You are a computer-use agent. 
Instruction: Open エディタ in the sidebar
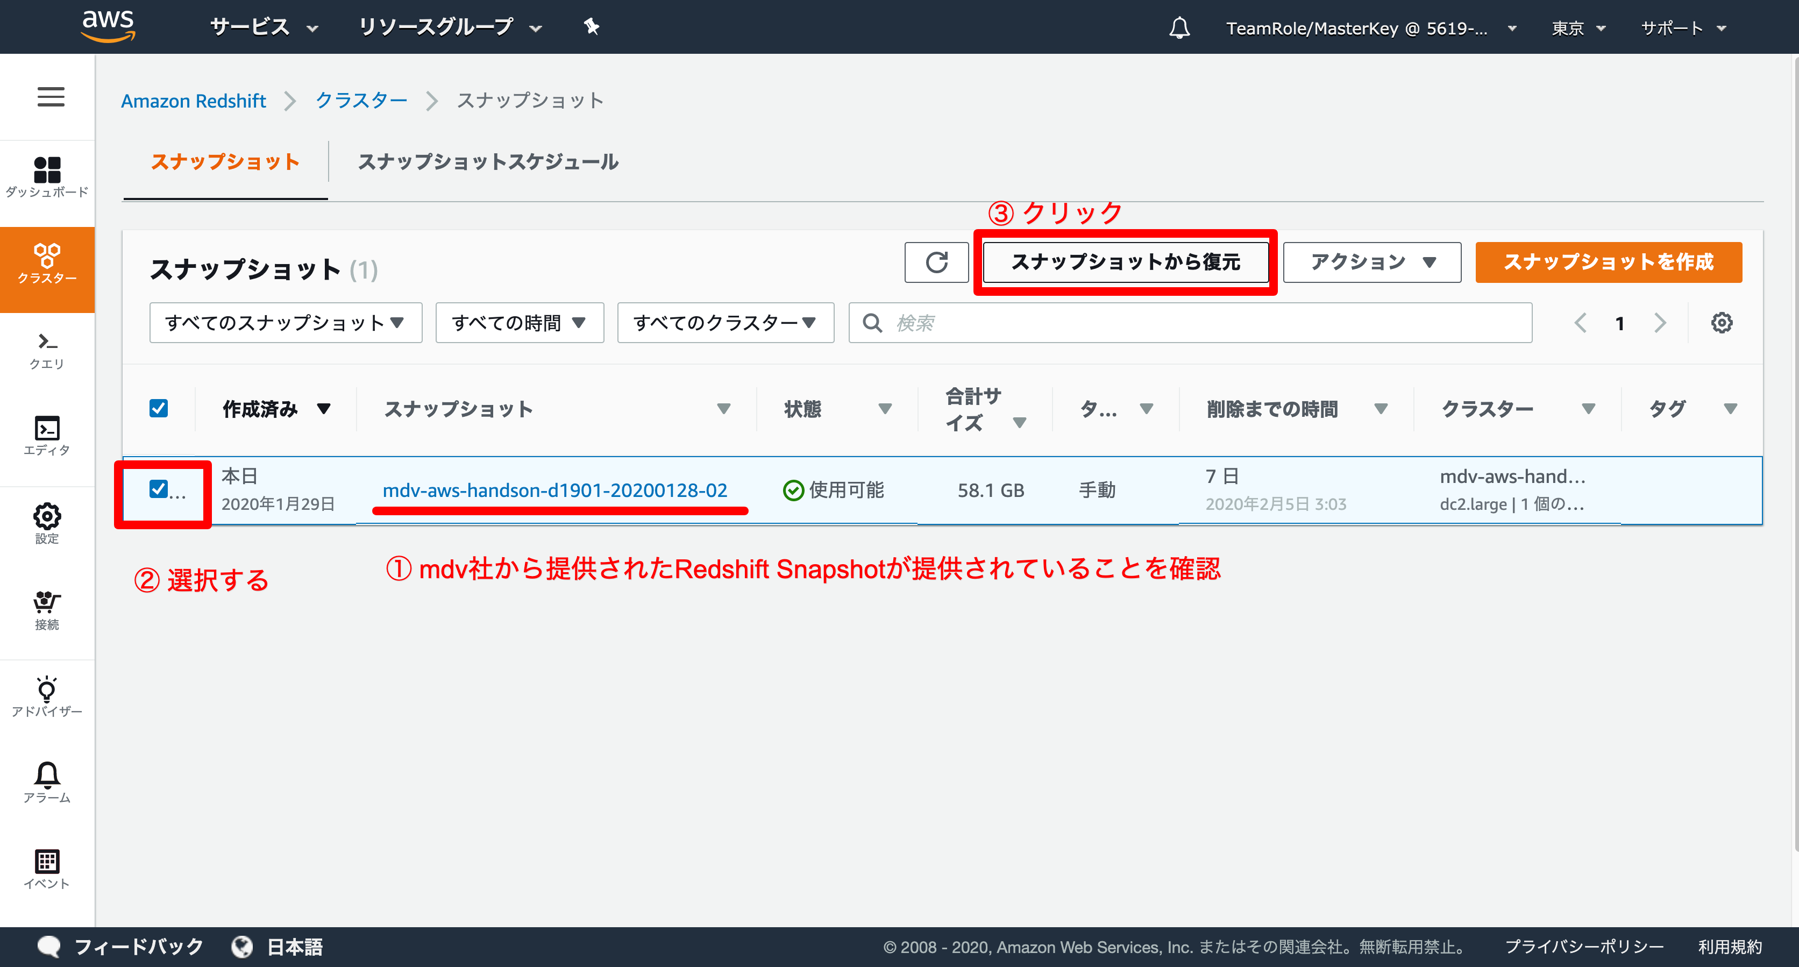(x=47, y=436)
